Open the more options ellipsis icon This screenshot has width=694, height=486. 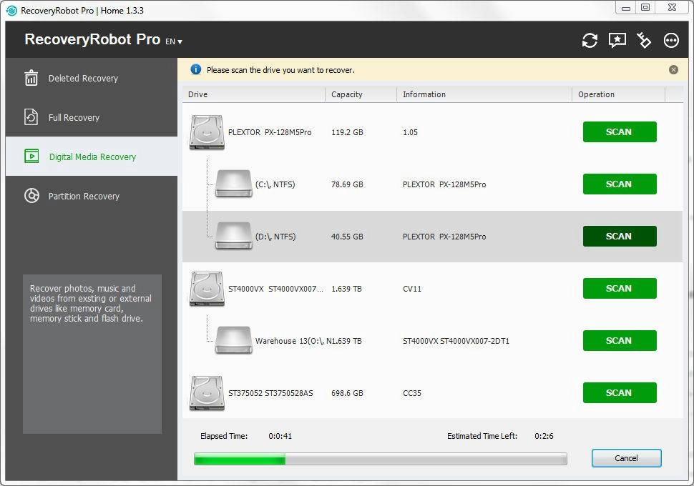point(671,40)
